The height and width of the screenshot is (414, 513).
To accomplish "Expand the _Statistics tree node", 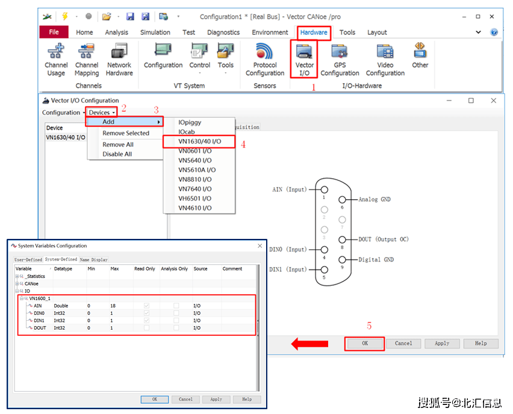I will point(17,276).
